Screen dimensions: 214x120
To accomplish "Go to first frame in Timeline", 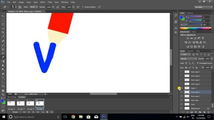I will point(24,112).
